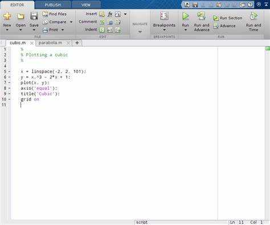Close the cubic.m tab
The height and width of the screenshot is (225, 270).
pos(32,43)
